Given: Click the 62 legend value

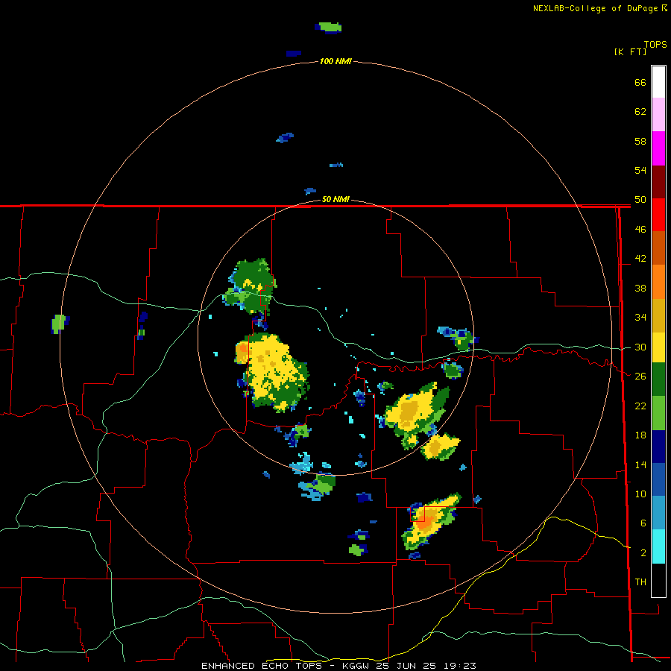Looking at the screenshot, I should pos(640,112).
